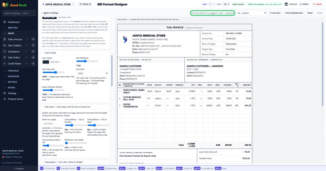The image size is (326, 171).
Task: Collapse the Line items settings panel
Action: click(66, 107)
